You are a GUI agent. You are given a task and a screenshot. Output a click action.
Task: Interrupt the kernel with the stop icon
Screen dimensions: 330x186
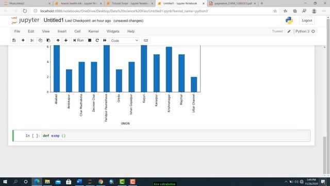coord(90,40)
